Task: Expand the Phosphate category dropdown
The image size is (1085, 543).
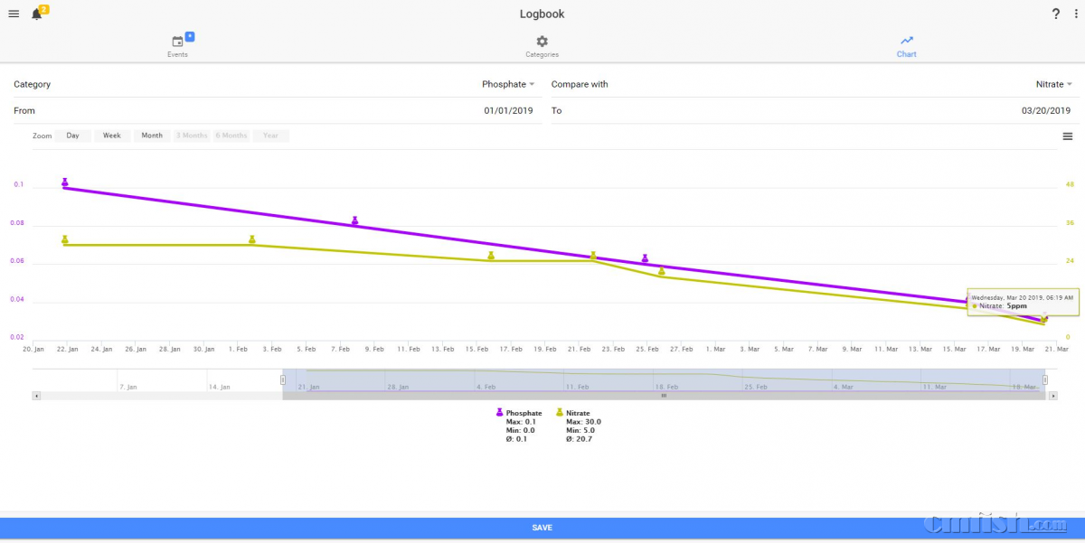Action: click(508, 84)
